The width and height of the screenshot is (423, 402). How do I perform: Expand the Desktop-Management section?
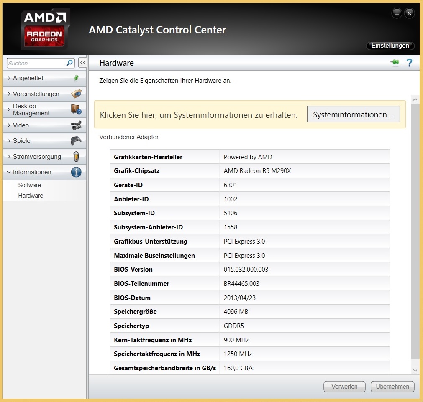coord(9,109)
